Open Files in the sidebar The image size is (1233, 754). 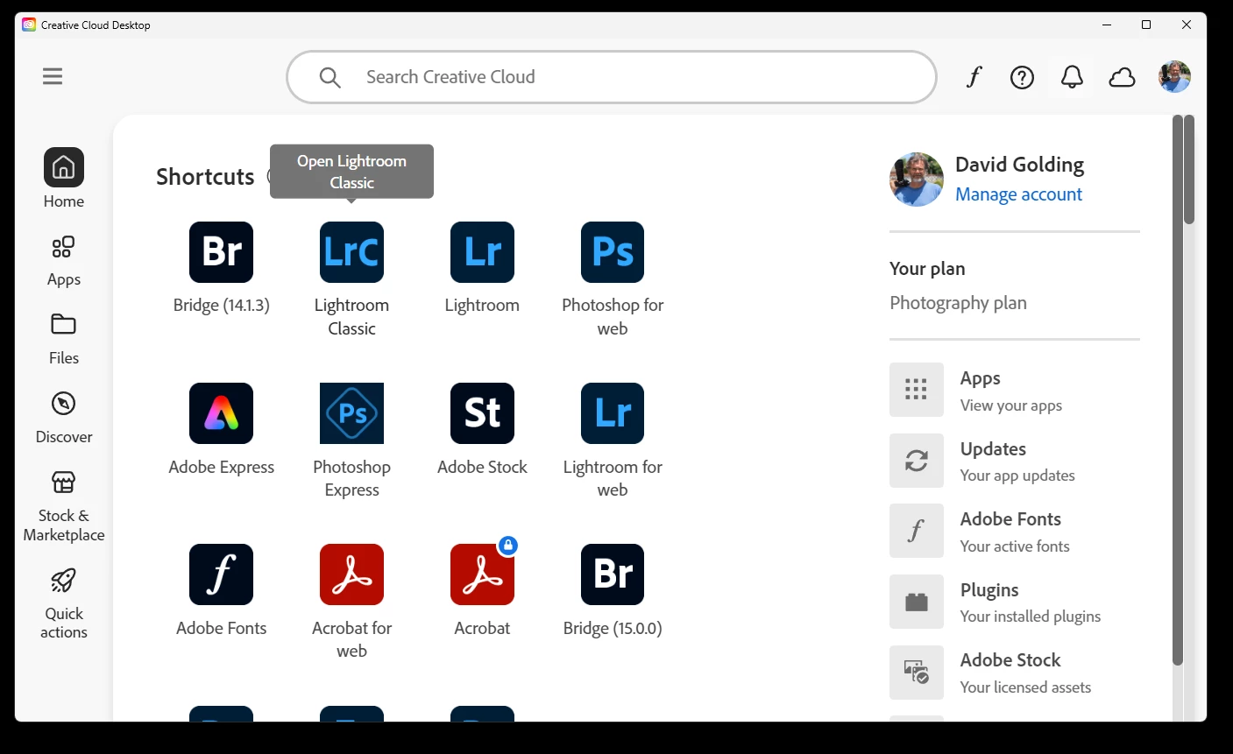(64, 339)
